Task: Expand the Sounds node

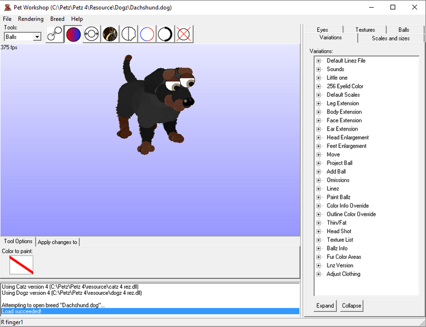Action: 318,69
